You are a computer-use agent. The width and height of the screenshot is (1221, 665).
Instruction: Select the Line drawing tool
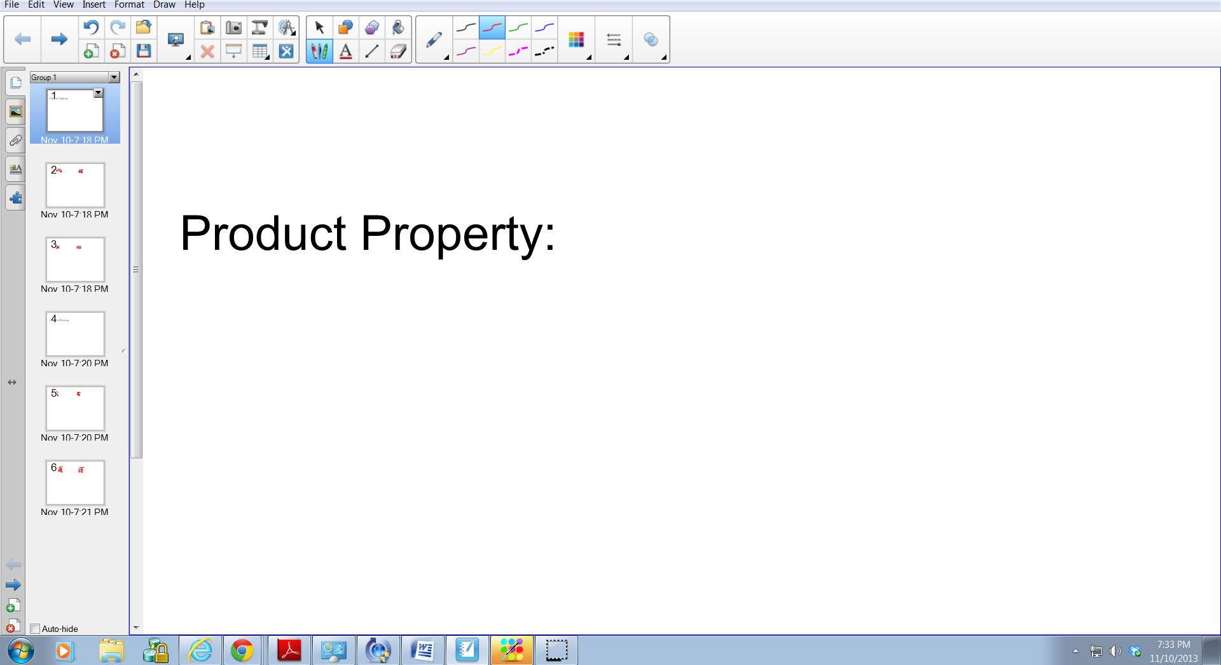(372, 51)
